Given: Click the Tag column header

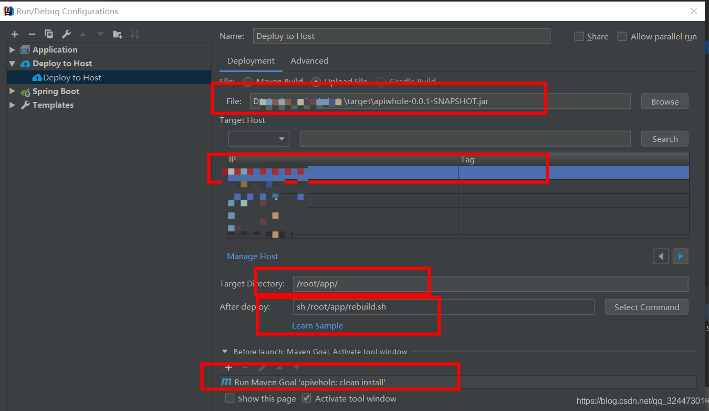Looking at the screenshot, I should 574,159.
